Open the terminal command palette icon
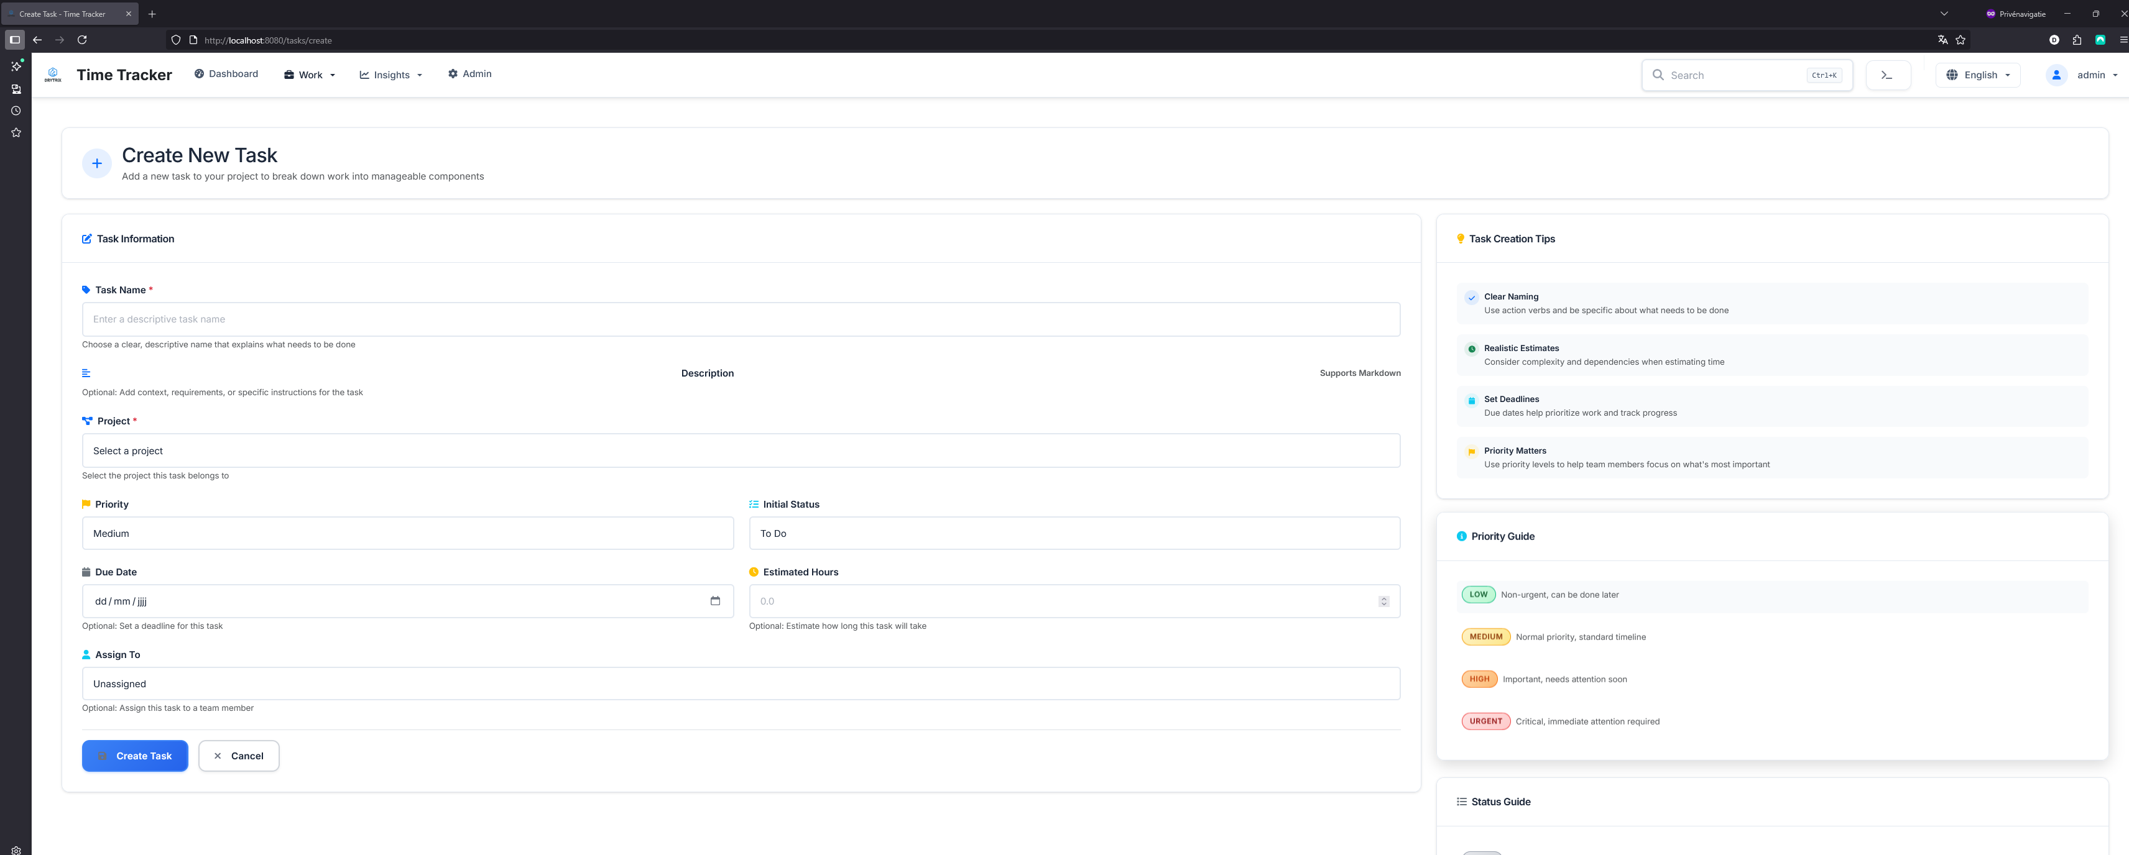This screenshot has width=2129, height=855. click(1887, 75)
